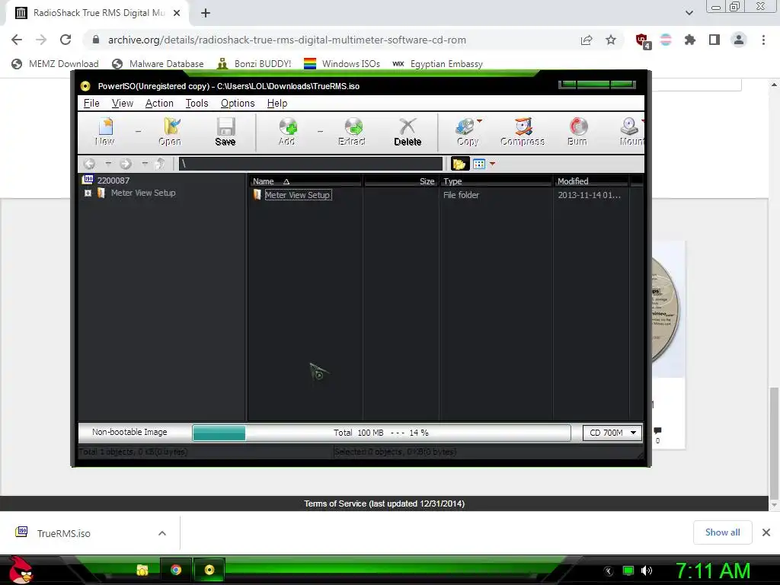Image resolution: width=780 pixels, height=585 pixels.
Task: Open the Options menu
Action: click(238, 103)
